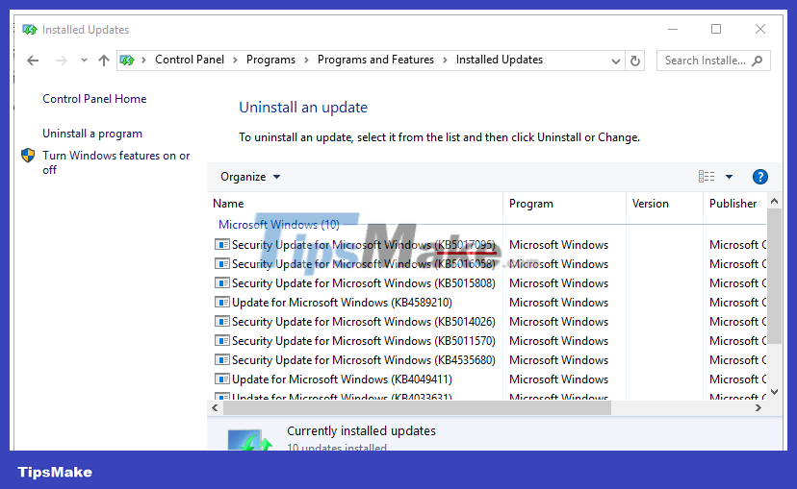Click the update icon for KB5014026
Viewport: 797px width, 489px height.
click(x=222, y=322)
